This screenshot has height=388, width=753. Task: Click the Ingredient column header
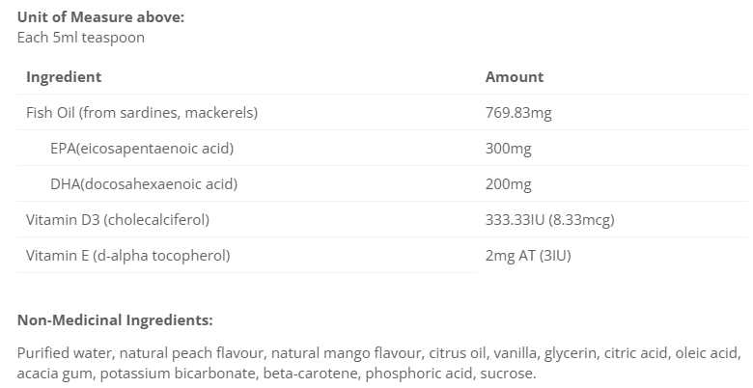click(64, 77)
